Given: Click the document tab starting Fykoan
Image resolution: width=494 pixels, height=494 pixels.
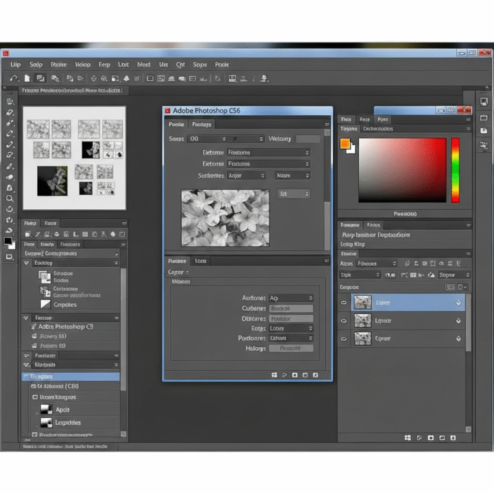Looking at the screenshot, I should point(72,91).
